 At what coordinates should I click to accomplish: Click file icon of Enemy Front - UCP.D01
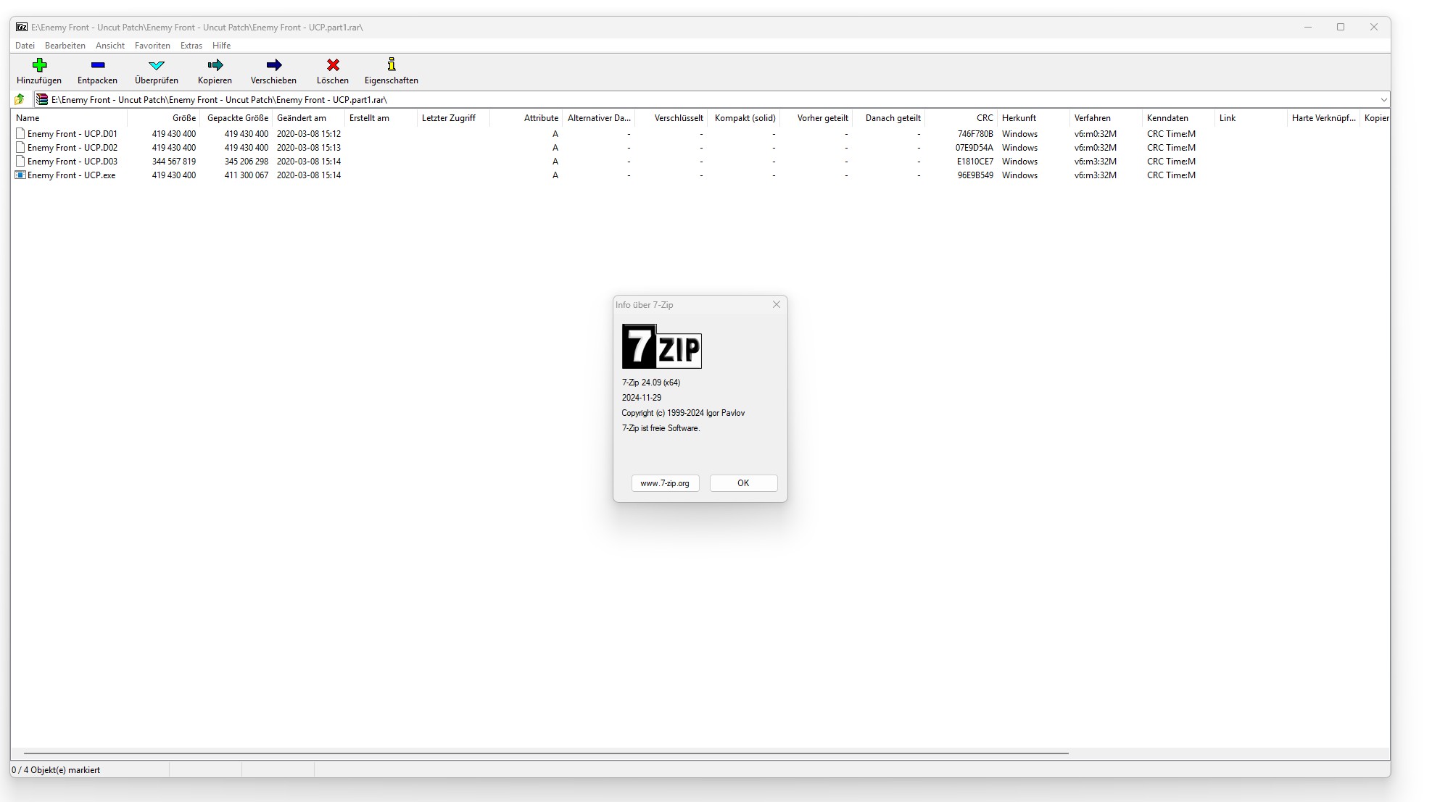20,133
